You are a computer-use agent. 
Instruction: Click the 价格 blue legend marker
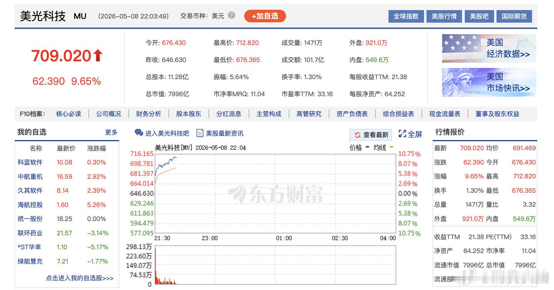[x=367, y=147]
